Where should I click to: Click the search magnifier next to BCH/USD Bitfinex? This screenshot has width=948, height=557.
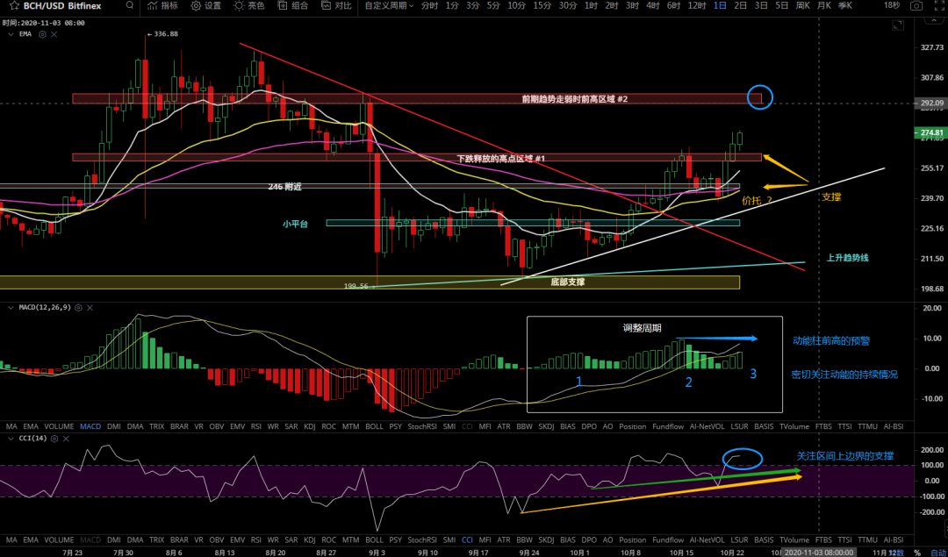click(129, 6)
